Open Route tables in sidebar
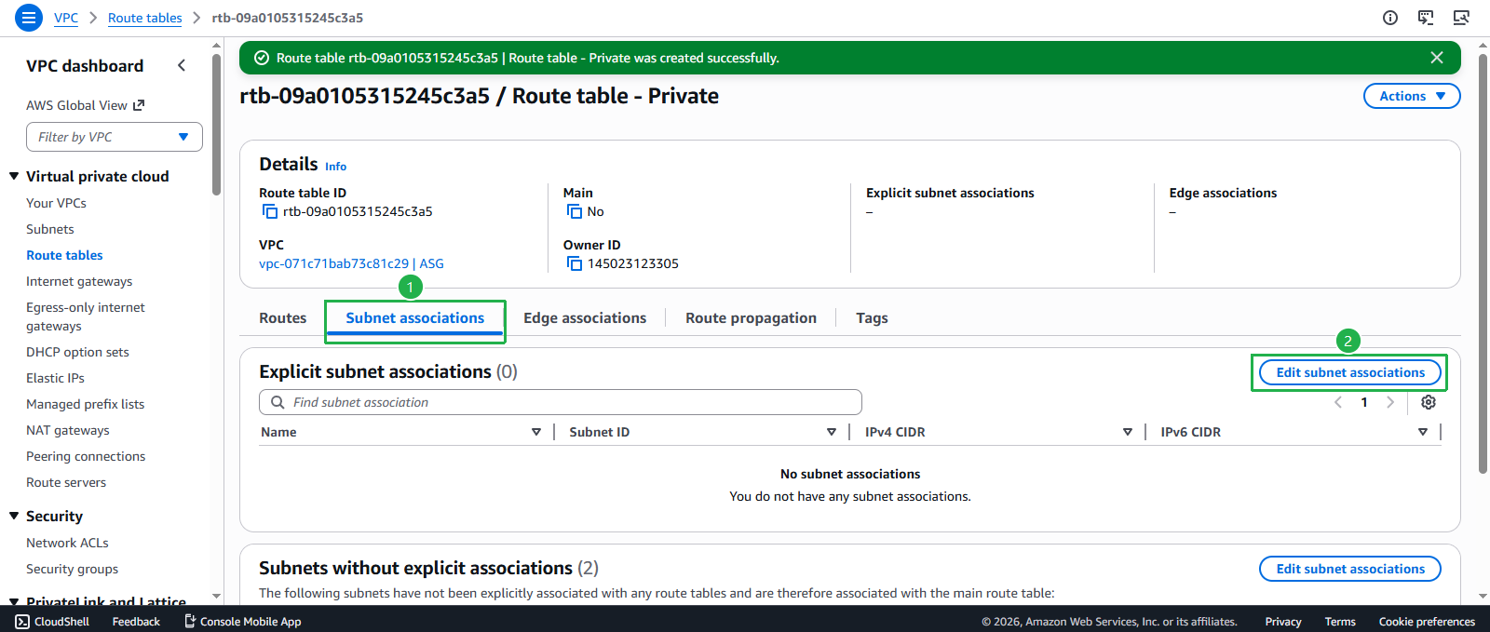 pos(64,255)
